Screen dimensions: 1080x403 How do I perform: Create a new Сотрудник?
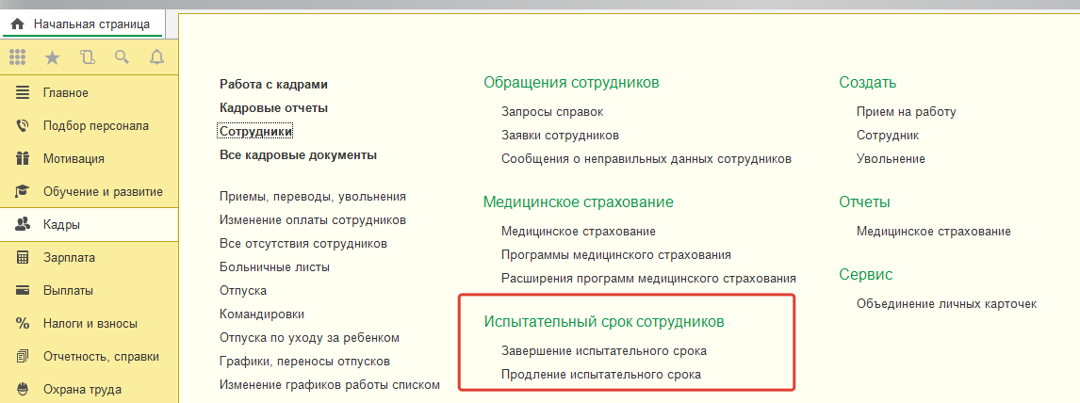pos(888,136)
